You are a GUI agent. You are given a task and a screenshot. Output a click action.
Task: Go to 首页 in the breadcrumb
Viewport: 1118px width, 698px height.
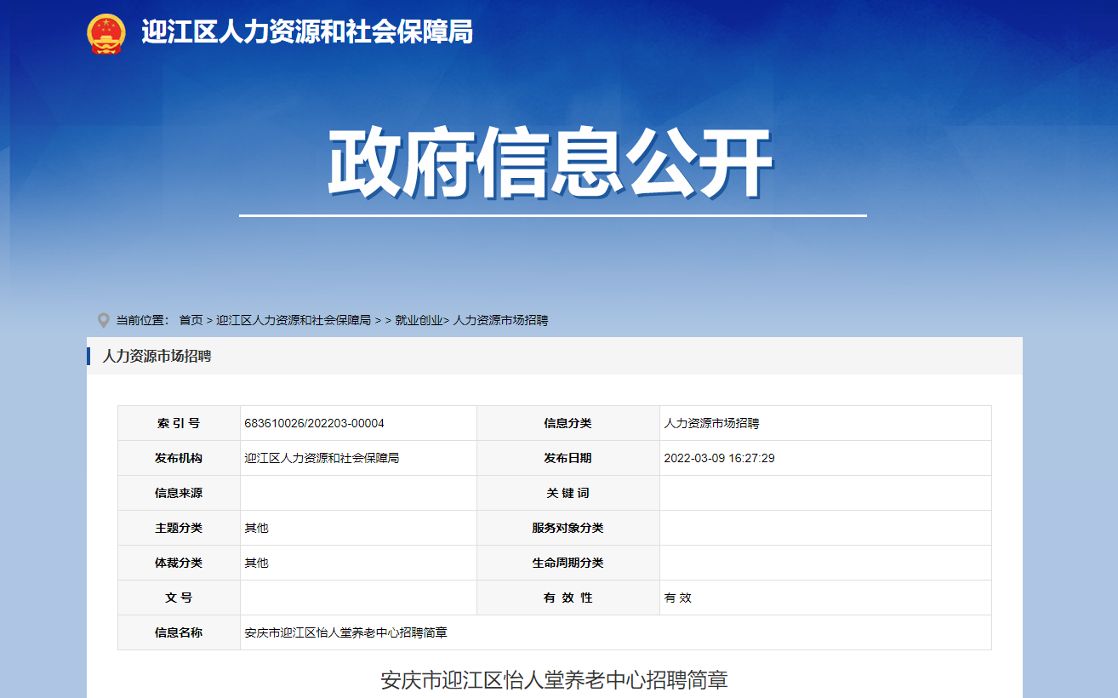pyautogui.click(x=191, y=321)
